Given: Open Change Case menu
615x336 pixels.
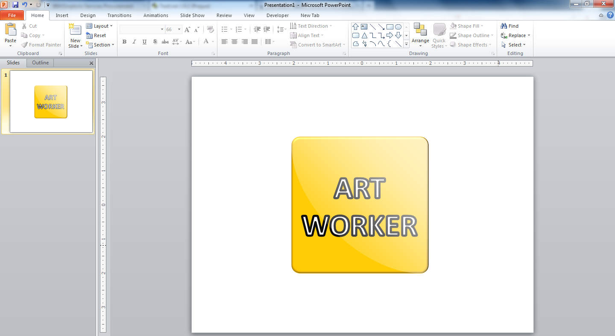Looking at the screenshot, I should [190, 41].
